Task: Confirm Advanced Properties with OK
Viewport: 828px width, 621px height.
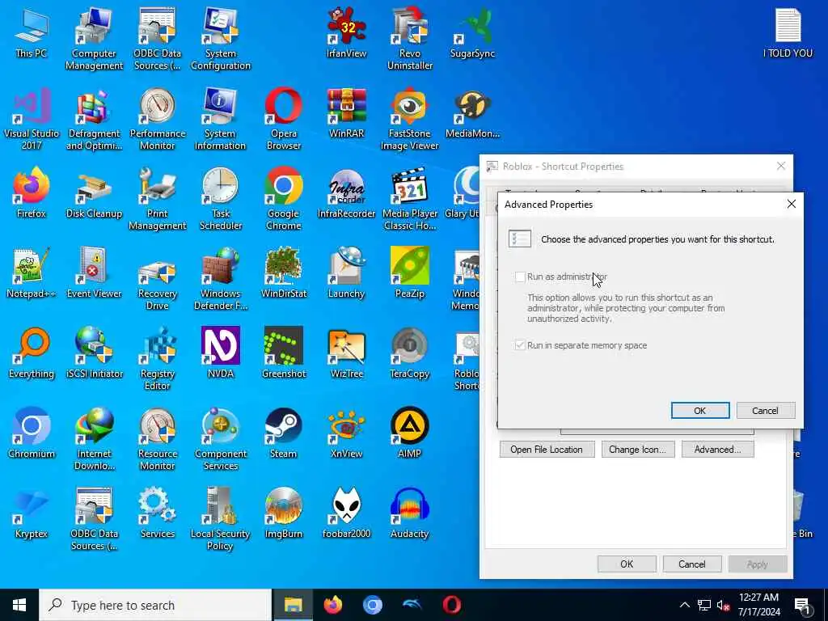Action: pyautogui.click(x=700, y=410)
